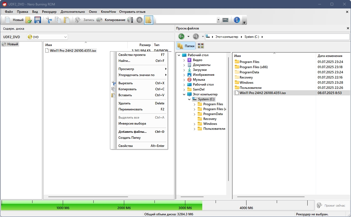
Task: Click the Save floppy disk icon
Action: pyautogui.click(x=37, y=20)
